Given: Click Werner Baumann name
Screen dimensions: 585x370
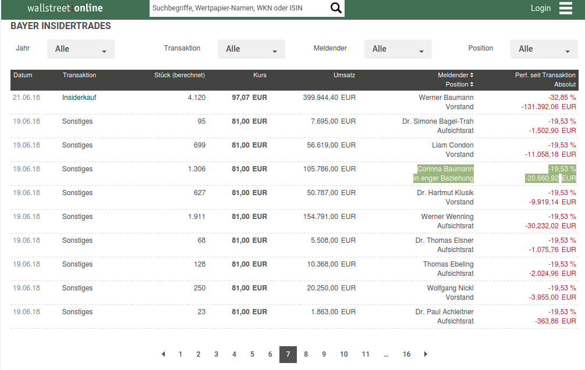Looking at the screenshot, I should point(446,98).
